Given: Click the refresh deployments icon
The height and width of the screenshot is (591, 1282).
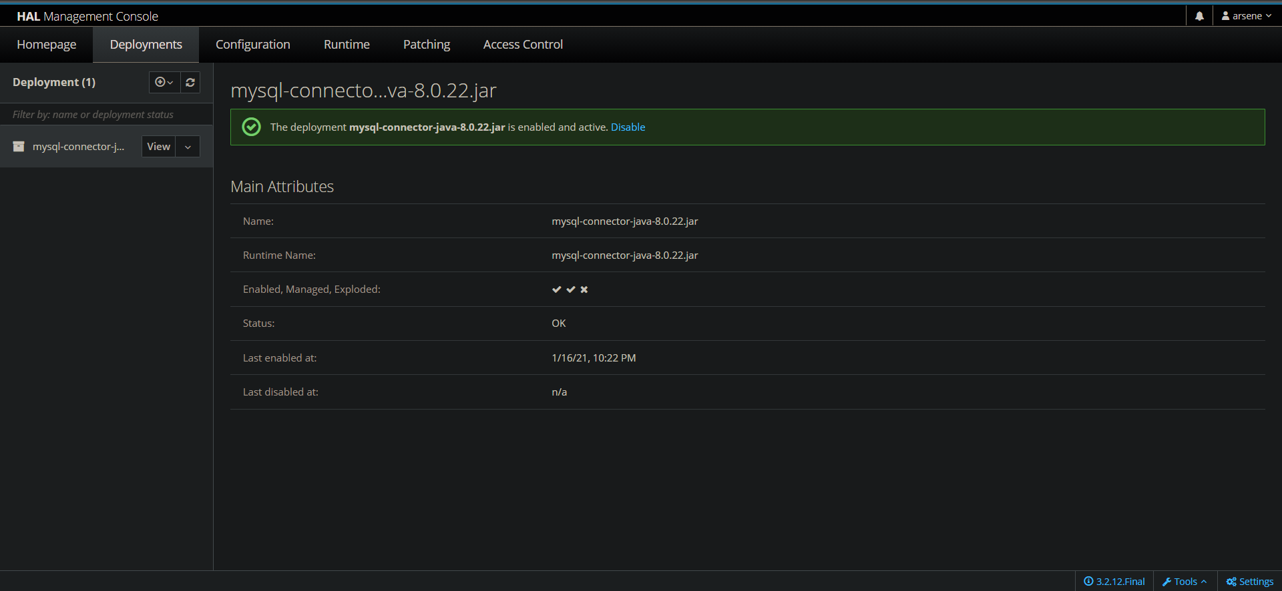Looking at the screenshot, I should (x=190, y=82).
